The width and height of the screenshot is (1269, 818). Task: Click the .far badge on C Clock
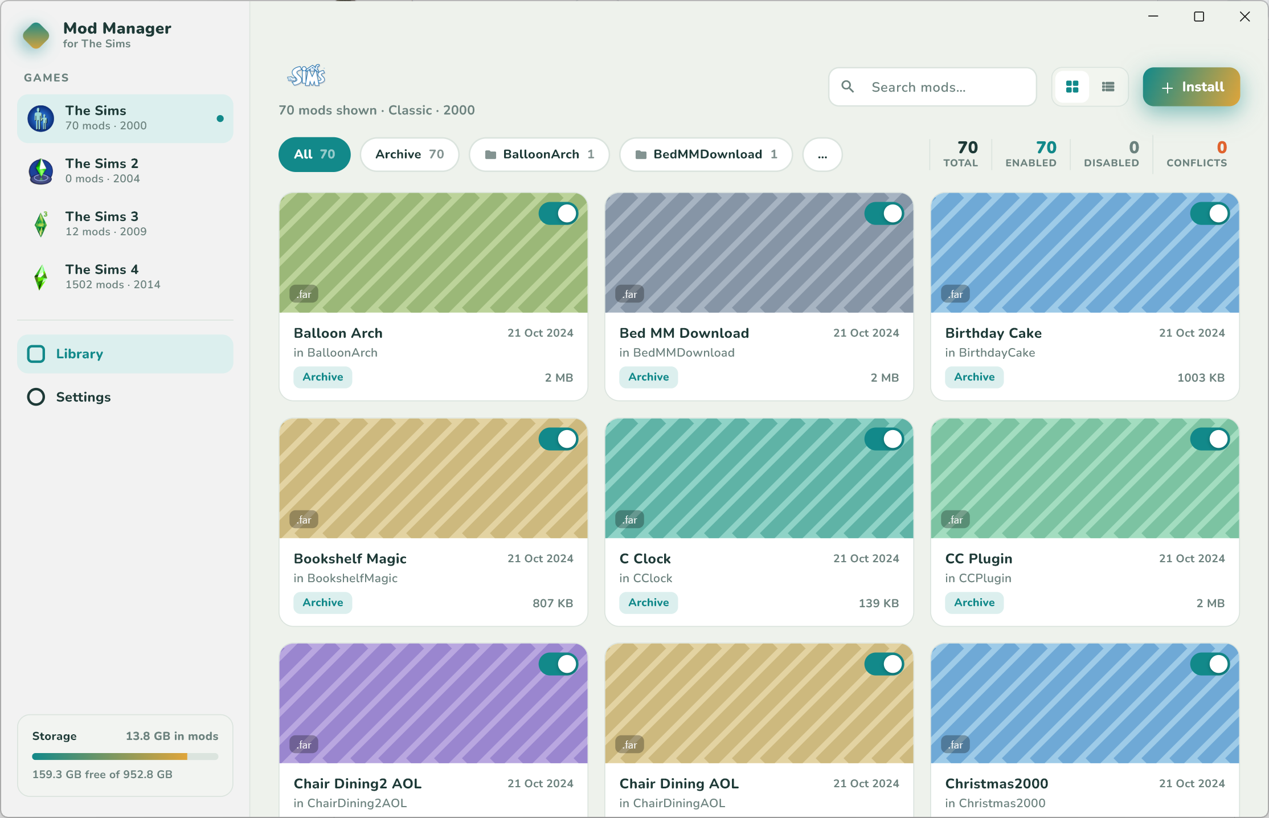(630, 520)
